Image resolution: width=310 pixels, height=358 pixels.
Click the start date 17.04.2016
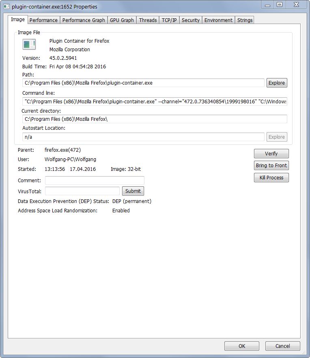[x=83, y=169]
